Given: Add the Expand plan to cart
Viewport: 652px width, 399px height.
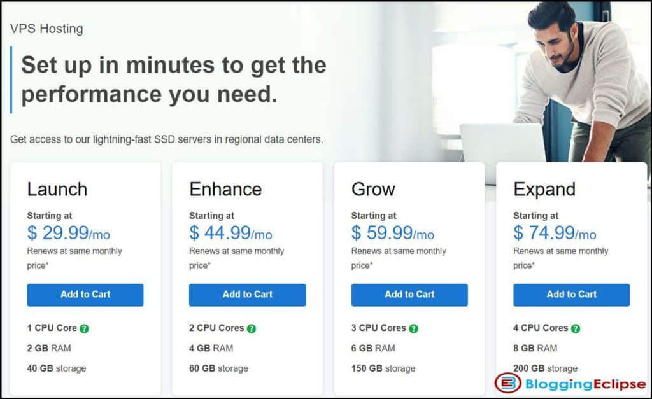Looking at the screenshot, I should 571,295.
